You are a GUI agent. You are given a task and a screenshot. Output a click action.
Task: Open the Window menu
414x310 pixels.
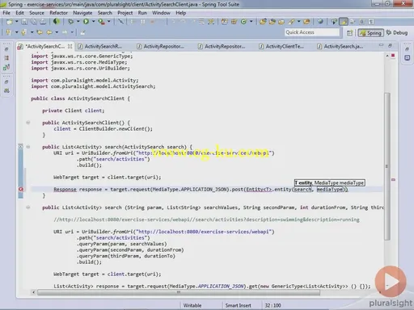tap(161, 13)
